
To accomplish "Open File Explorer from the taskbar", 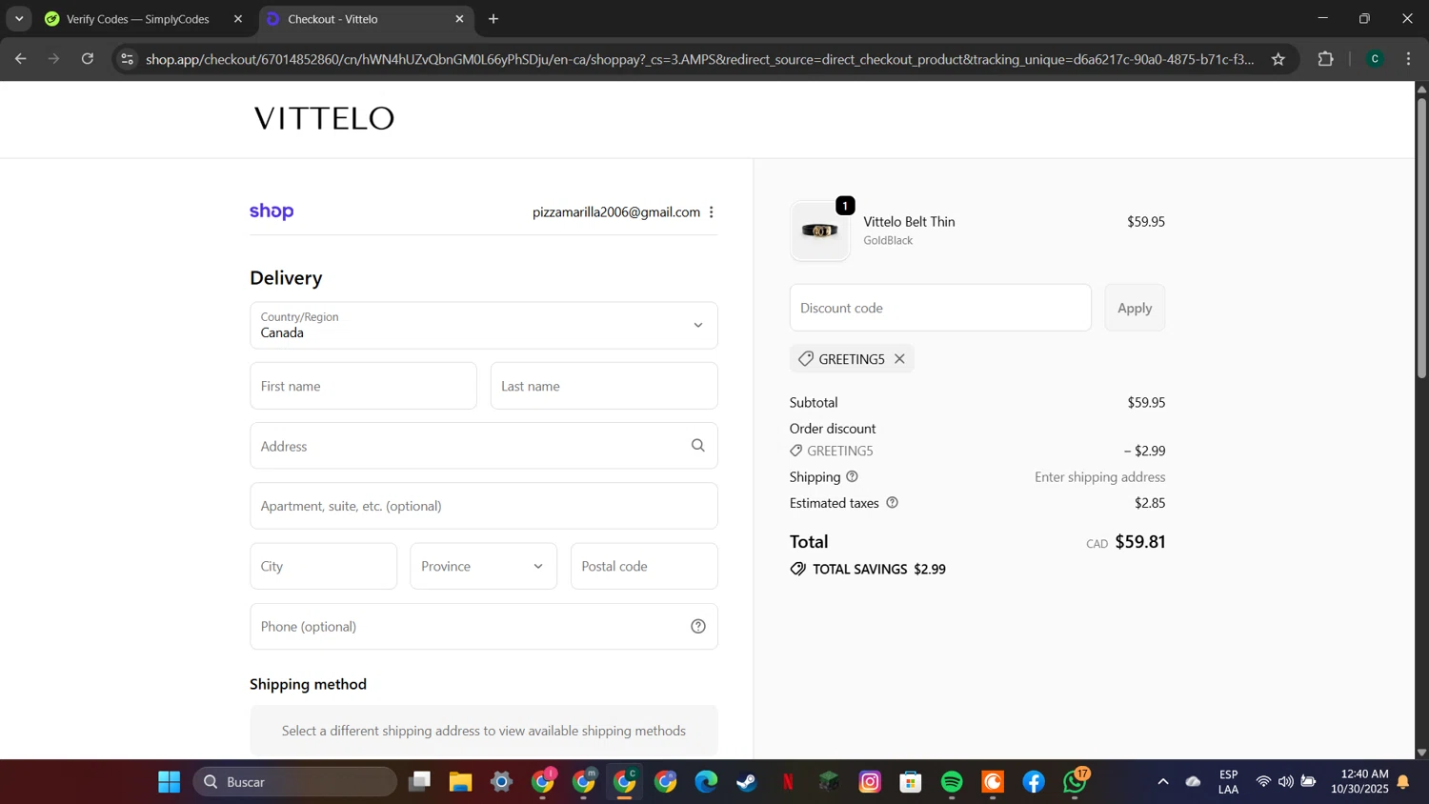I will pos(460,782).
